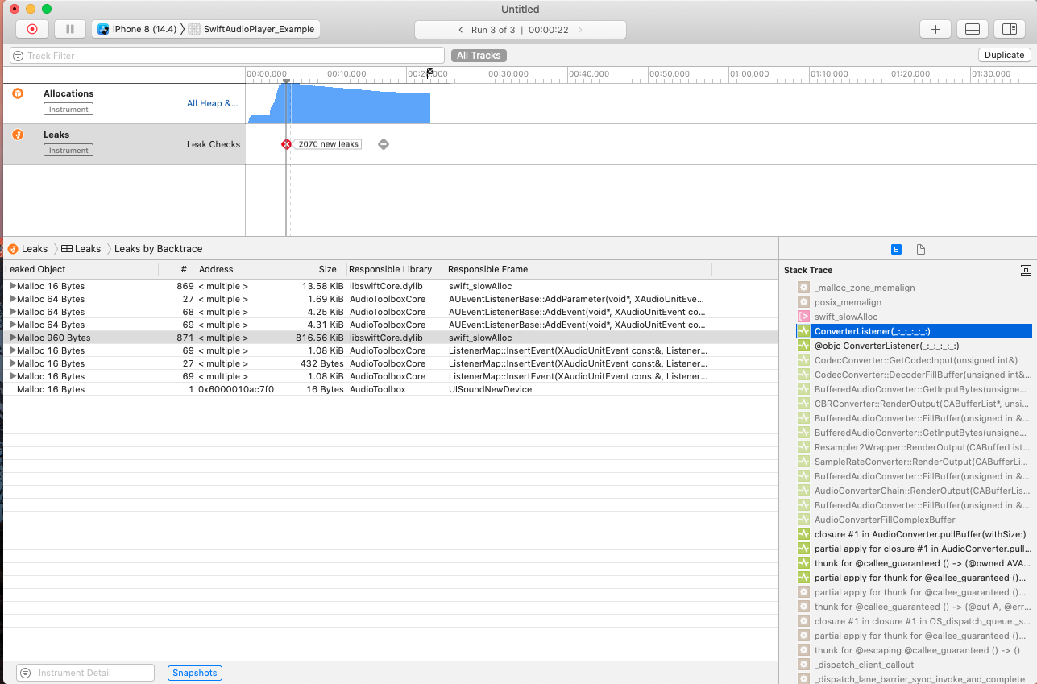Focus the Track Filter field
The width and height of the screenshot is (1037, 684).
pos(227,56)
